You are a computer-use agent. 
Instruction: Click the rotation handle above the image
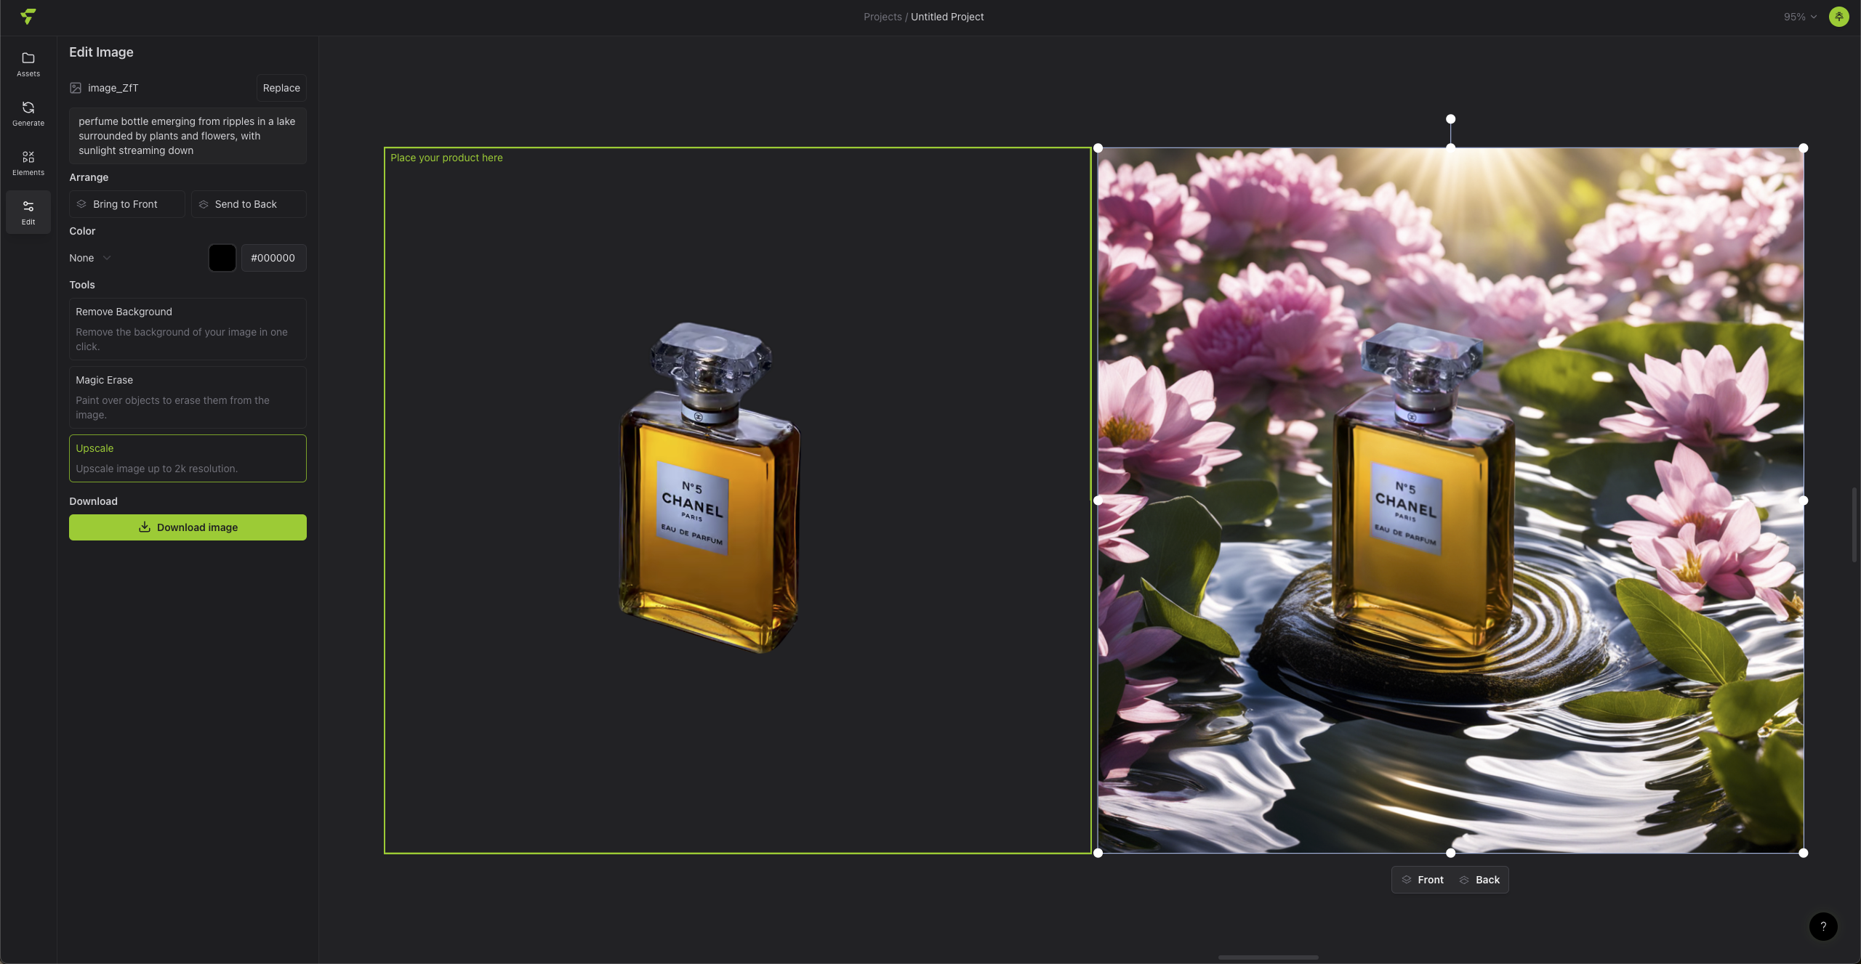point(1450,119)
